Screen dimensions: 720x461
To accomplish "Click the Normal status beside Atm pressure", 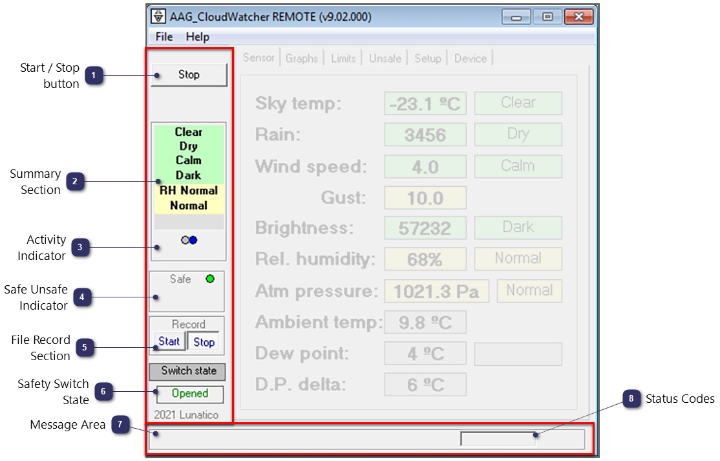I will (x=529, y=291).
